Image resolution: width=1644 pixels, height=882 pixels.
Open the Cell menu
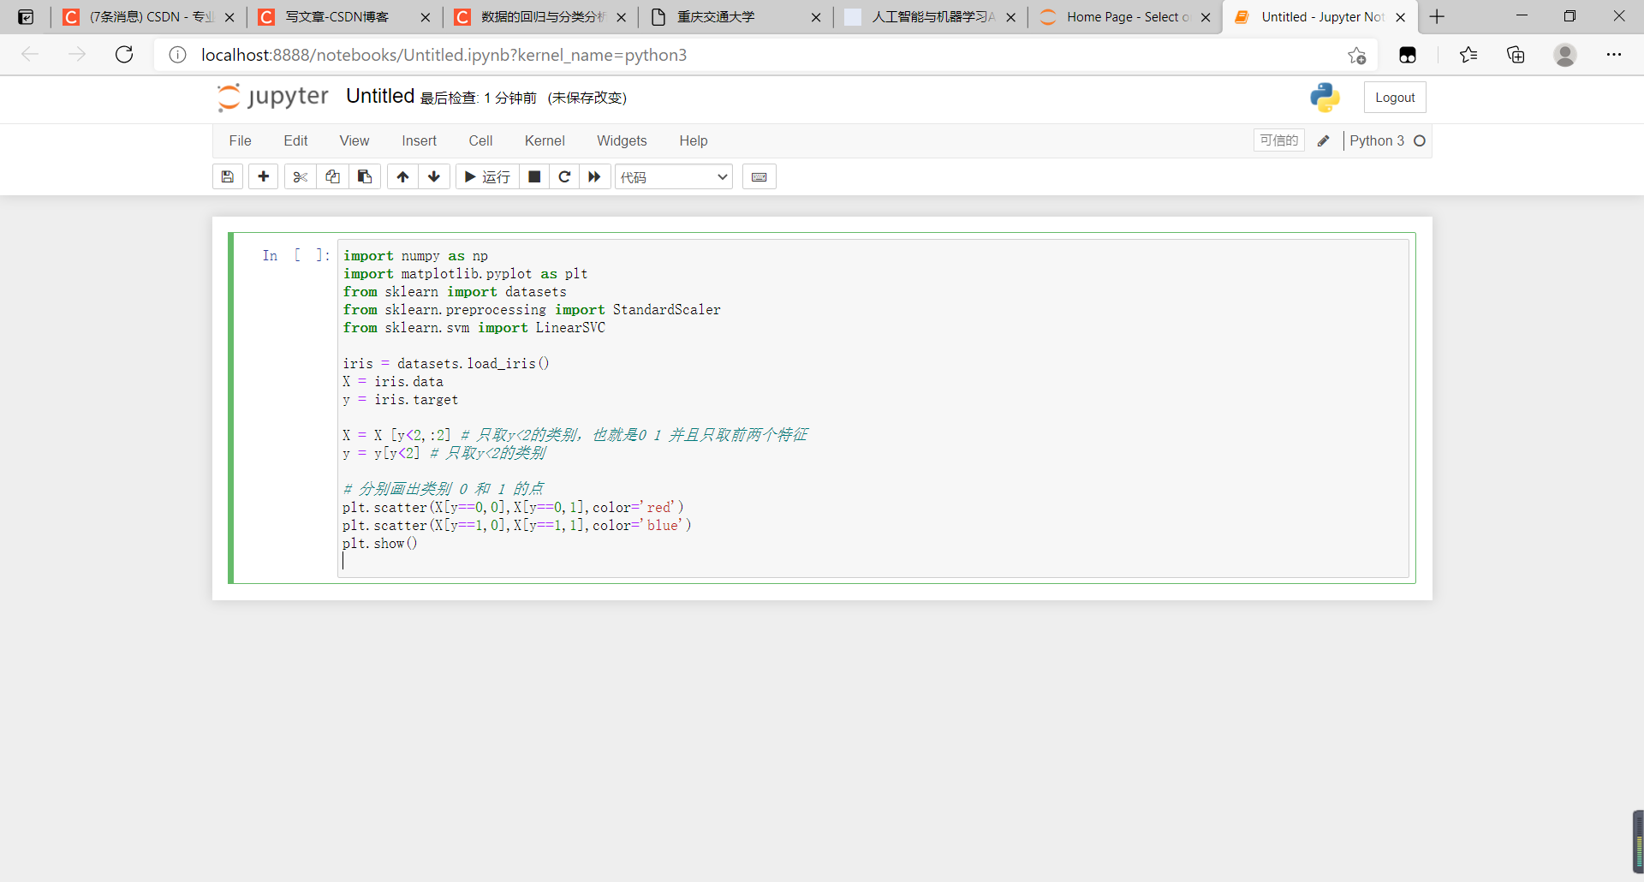click(x=480, y=140)
